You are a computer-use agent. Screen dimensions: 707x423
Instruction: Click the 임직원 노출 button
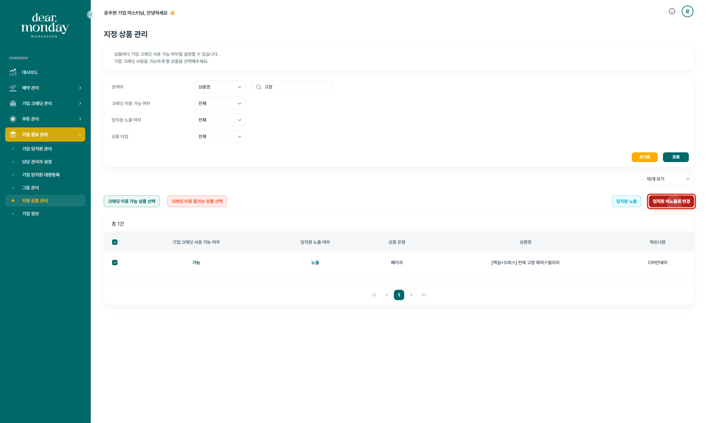click(x=626, y=201)
